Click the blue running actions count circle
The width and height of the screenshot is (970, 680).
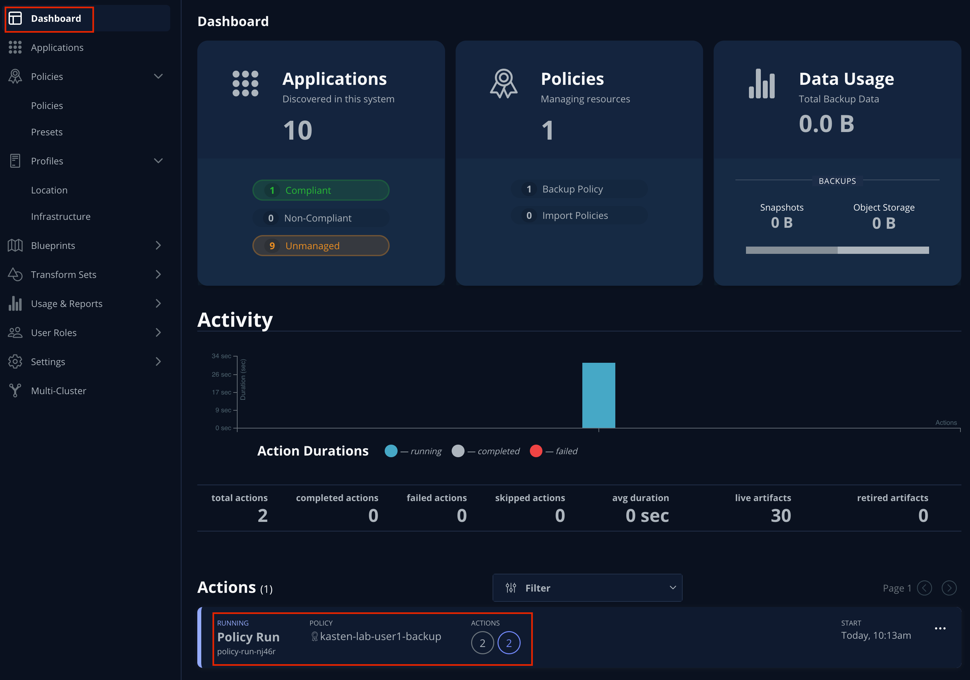(509, 643)
